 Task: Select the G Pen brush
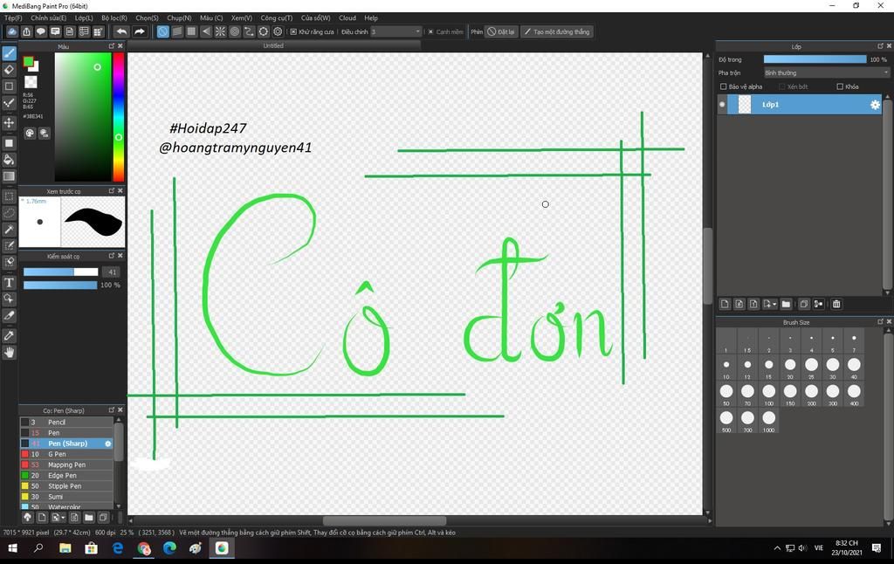[x=66, y=454]
